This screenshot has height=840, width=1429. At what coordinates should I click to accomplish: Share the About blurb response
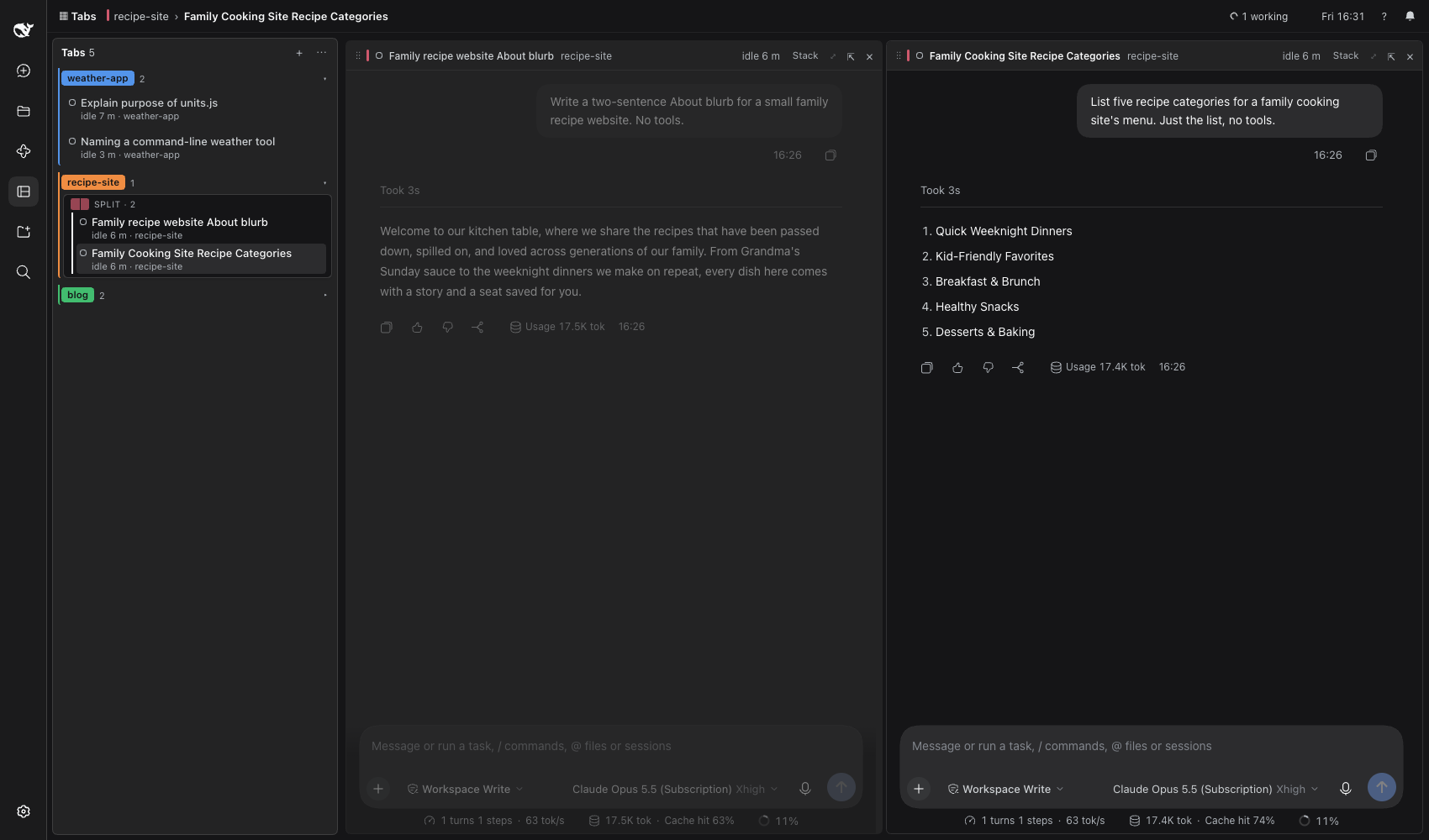pyautogui.click(x=478, y=327)
